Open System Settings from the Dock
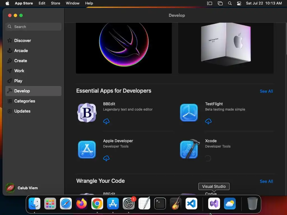The image size is (287, 215). click(x=129, y=204)
